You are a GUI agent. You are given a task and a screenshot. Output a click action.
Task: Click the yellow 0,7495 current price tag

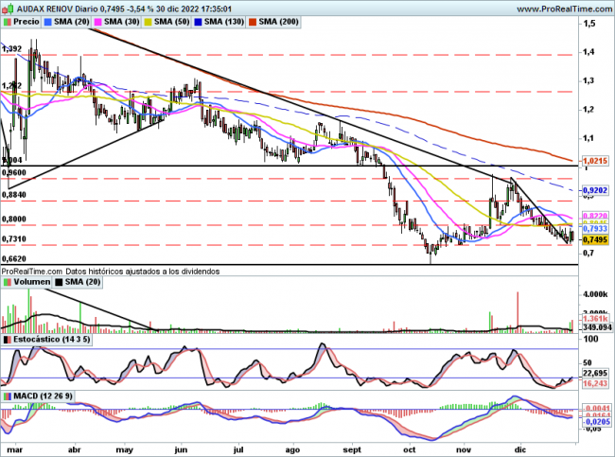tap(591, 240)
